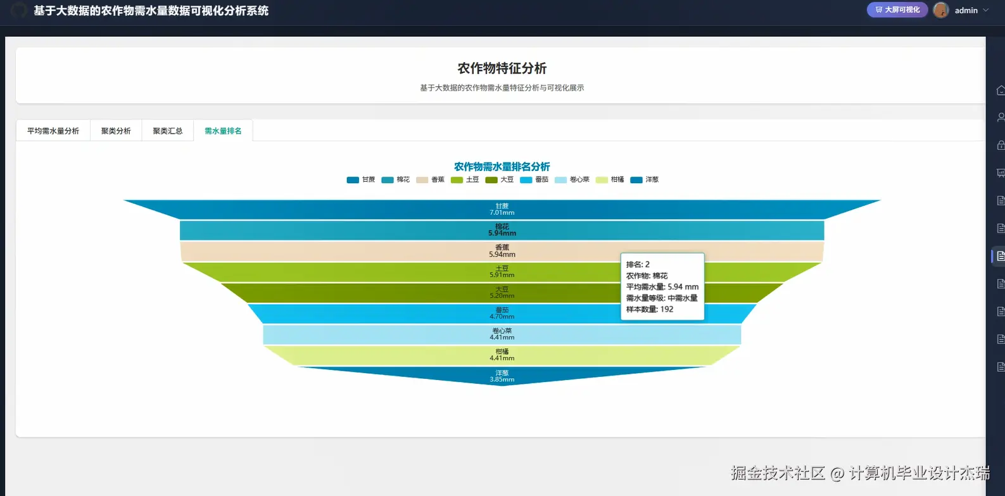
Task: Switch to the 平均需水量分析 tab
Action: click(53, 131)
